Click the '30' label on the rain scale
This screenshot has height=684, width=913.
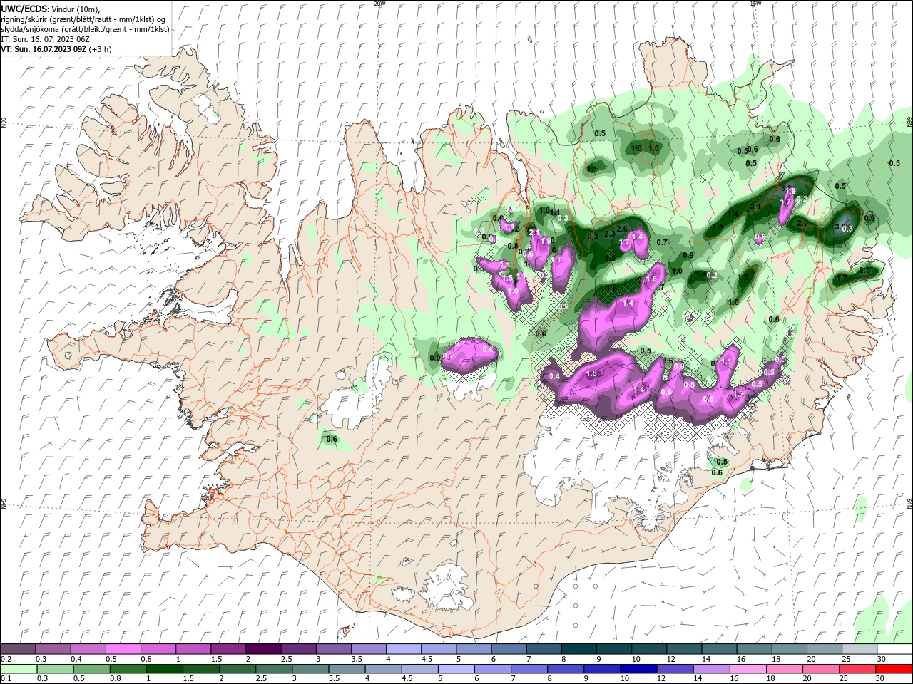coord(882,679)
